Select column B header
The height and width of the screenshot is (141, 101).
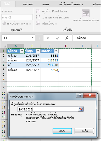pos(32,46)
